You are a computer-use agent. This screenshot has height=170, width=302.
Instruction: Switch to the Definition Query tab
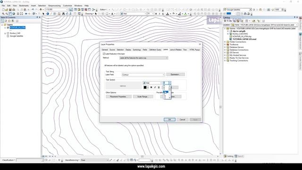click(x=155, y=50)
